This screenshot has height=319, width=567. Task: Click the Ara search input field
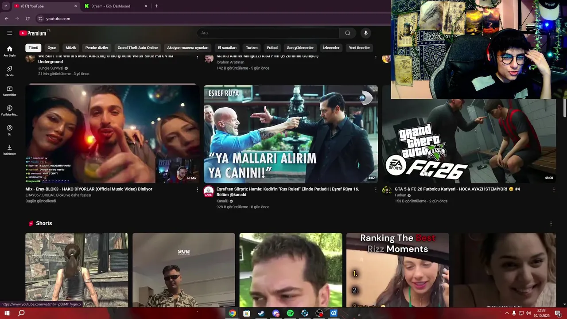tap(268, 33)
